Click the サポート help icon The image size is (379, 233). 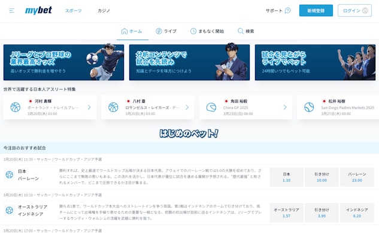(x=287, y=10)
